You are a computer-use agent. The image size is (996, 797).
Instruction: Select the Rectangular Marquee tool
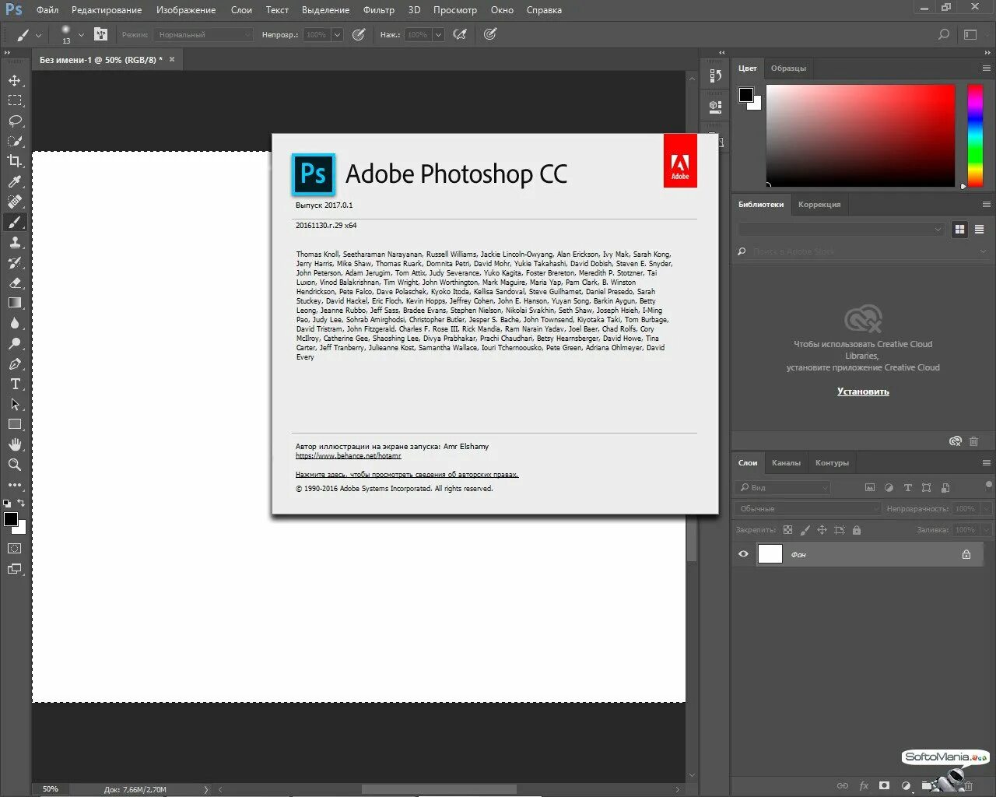(x=15, y=100)
